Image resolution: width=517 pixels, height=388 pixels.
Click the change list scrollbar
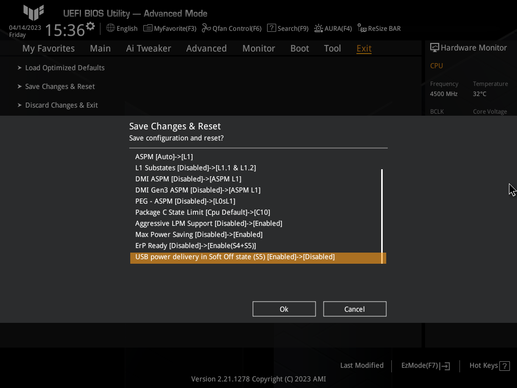point(382,216)
